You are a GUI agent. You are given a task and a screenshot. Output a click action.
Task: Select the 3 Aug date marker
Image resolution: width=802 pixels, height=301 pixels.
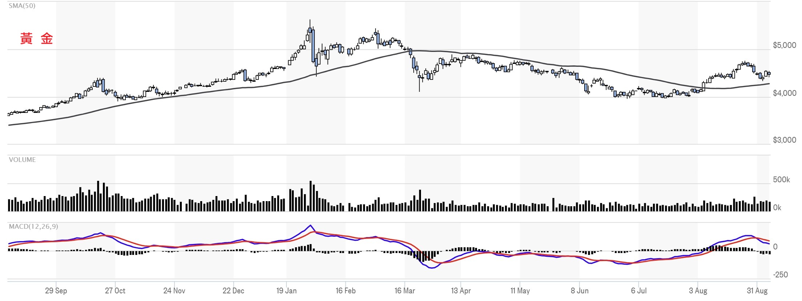point(698,291)
